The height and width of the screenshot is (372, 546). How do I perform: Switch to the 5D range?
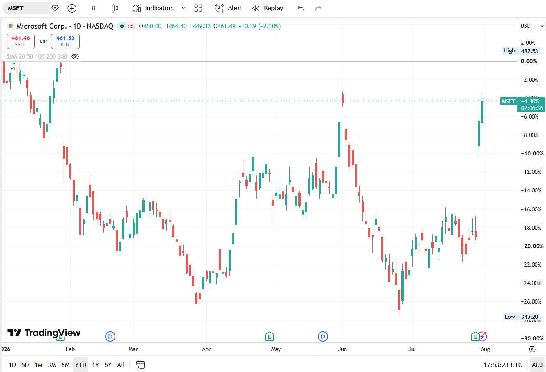click(25, 365)
